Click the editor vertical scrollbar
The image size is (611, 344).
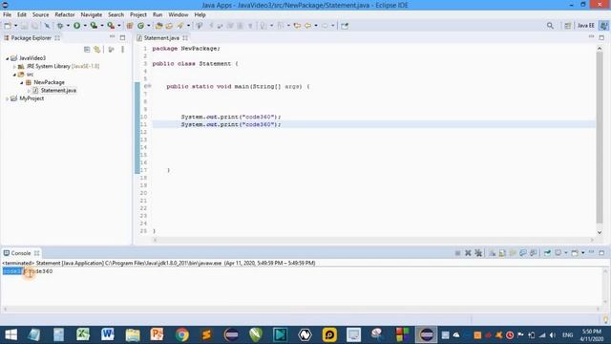(600, 137)
